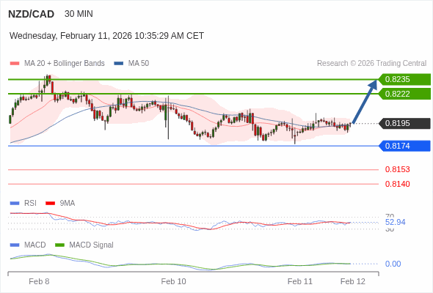
Task: Click the Feb 11 axis label
Action: click(x=300, y=281)
